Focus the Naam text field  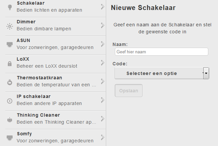click(161, 52)
